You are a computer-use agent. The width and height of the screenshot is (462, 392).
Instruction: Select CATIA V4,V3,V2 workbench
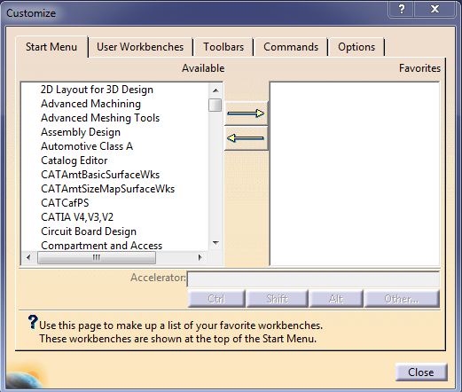coord(77,217)
